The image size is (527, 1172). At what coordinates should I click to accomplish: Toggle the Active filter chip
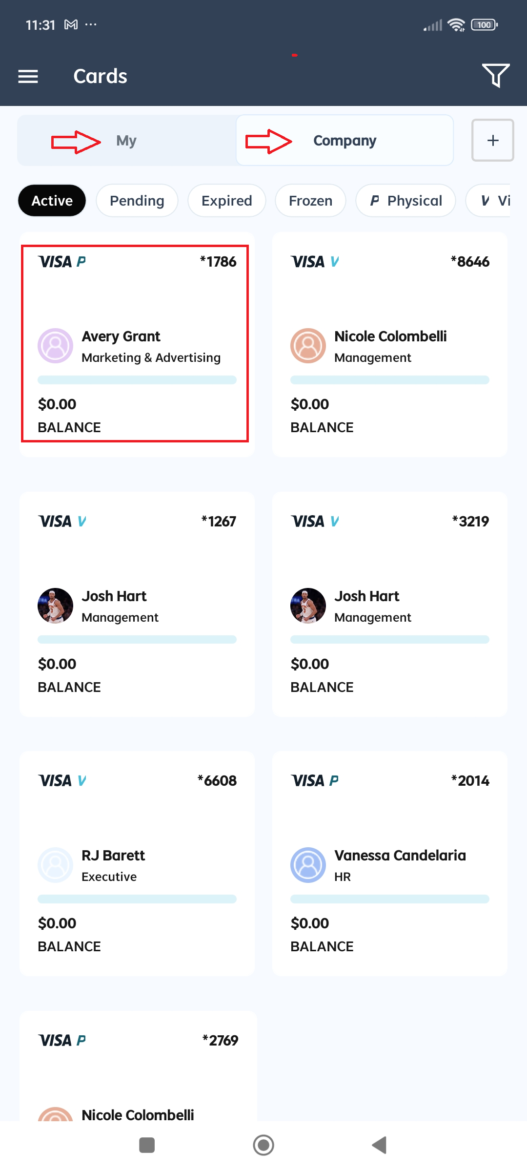click(x=52, y=201)
